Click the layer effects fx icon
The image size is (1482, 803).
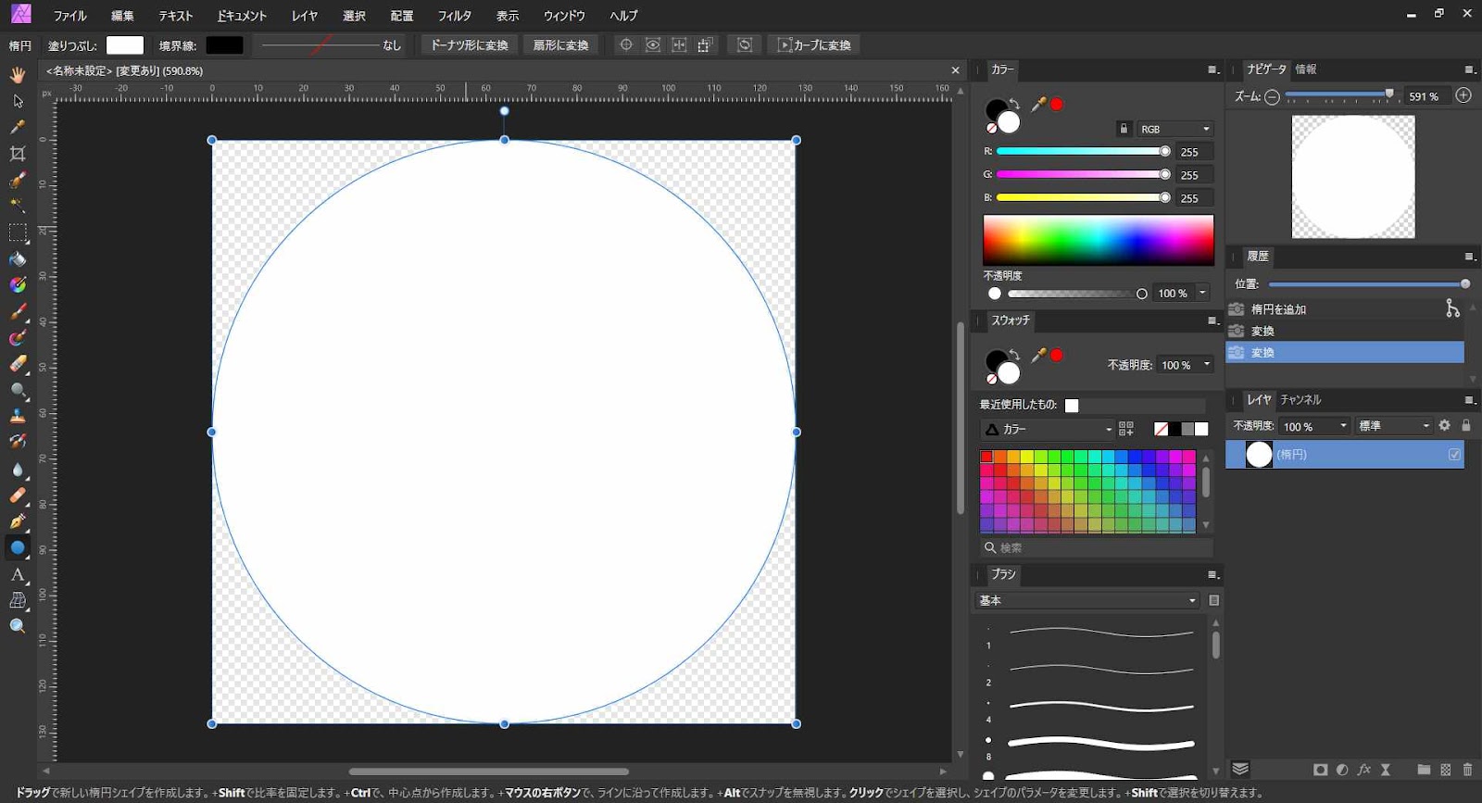pos(1363,770)
